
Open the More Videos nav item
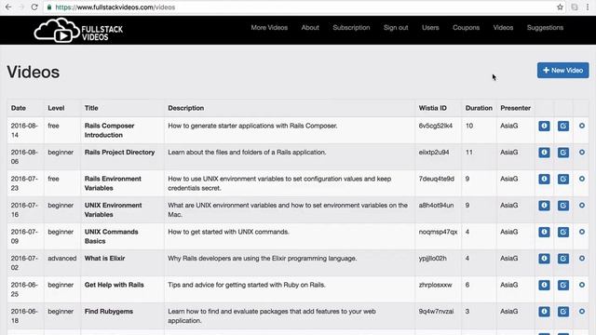269,28
